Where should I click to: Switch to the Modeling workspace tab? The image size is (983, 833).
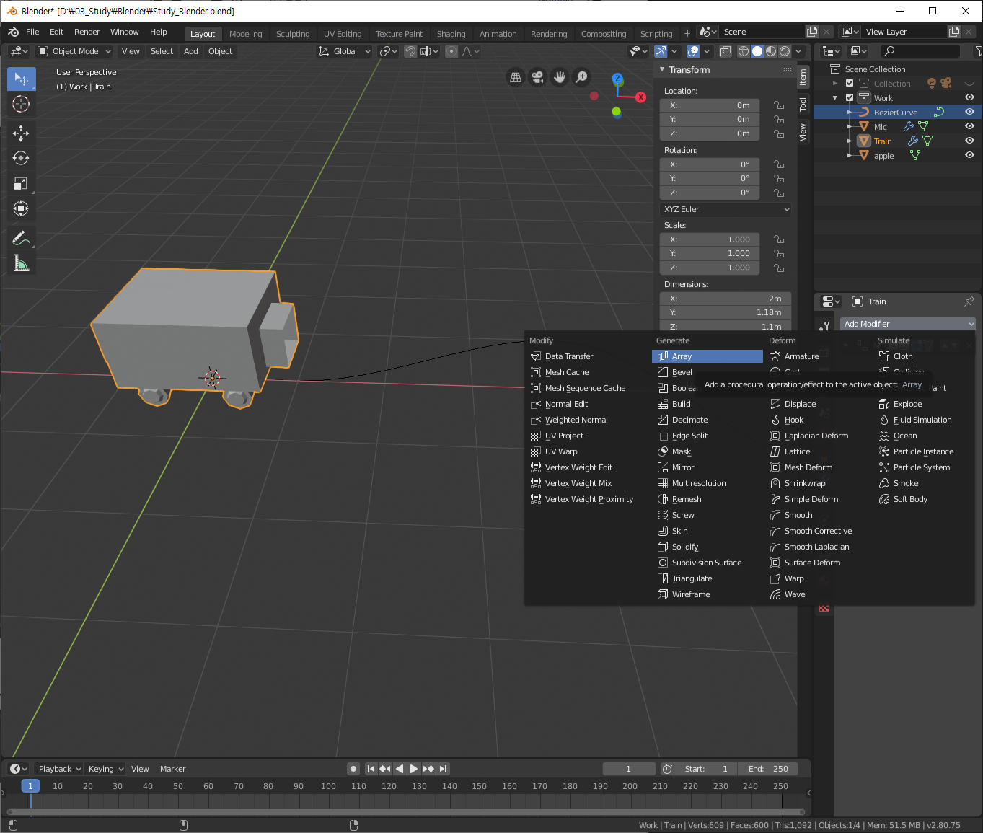[246, 34]
